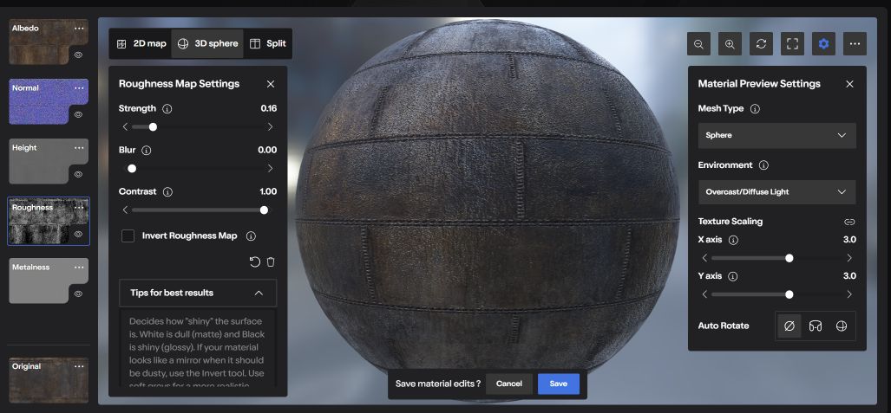Viewport: 891px width, 413px height.
Task: Zoom out of the material preview
Action: tap(698, 43)
